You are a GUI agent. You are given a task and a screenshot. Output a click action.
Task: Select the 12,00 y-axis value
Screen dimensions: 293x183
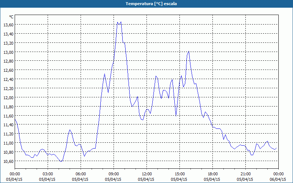click(8, 97)
